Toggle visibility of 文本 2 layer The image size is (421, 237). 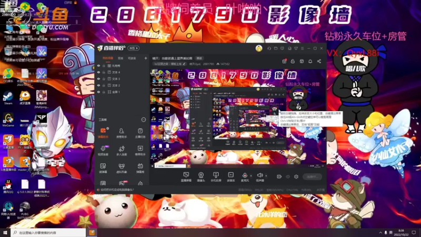(98, 85)
